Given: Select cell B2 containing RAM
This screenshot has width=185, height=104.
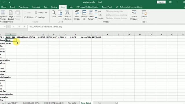Looking at the screenshot, I should pyautogui.click(x=11, y=40).
